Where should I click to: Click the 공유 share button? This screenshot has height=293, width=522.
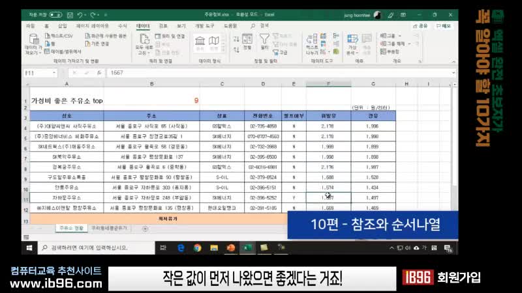point(420,26)
